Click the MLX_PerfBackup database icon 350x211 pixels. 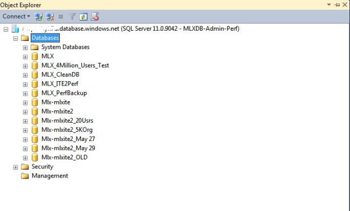[x=35, y=93]
